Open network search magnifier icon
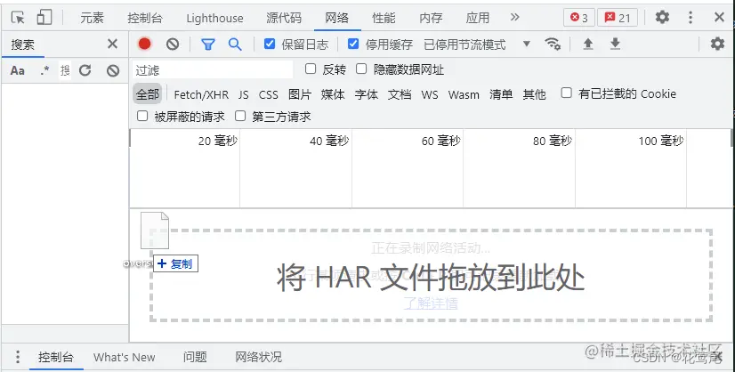 click(235, 44)
